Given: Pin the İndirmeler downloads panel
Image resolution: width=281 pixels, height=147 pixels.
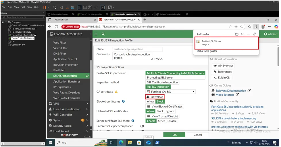Looking at the screenshot, I should [254, 34].
